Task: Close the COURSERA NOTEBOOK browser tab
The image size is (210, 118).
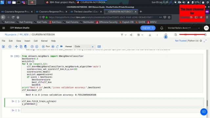Action: coord(136,12)
